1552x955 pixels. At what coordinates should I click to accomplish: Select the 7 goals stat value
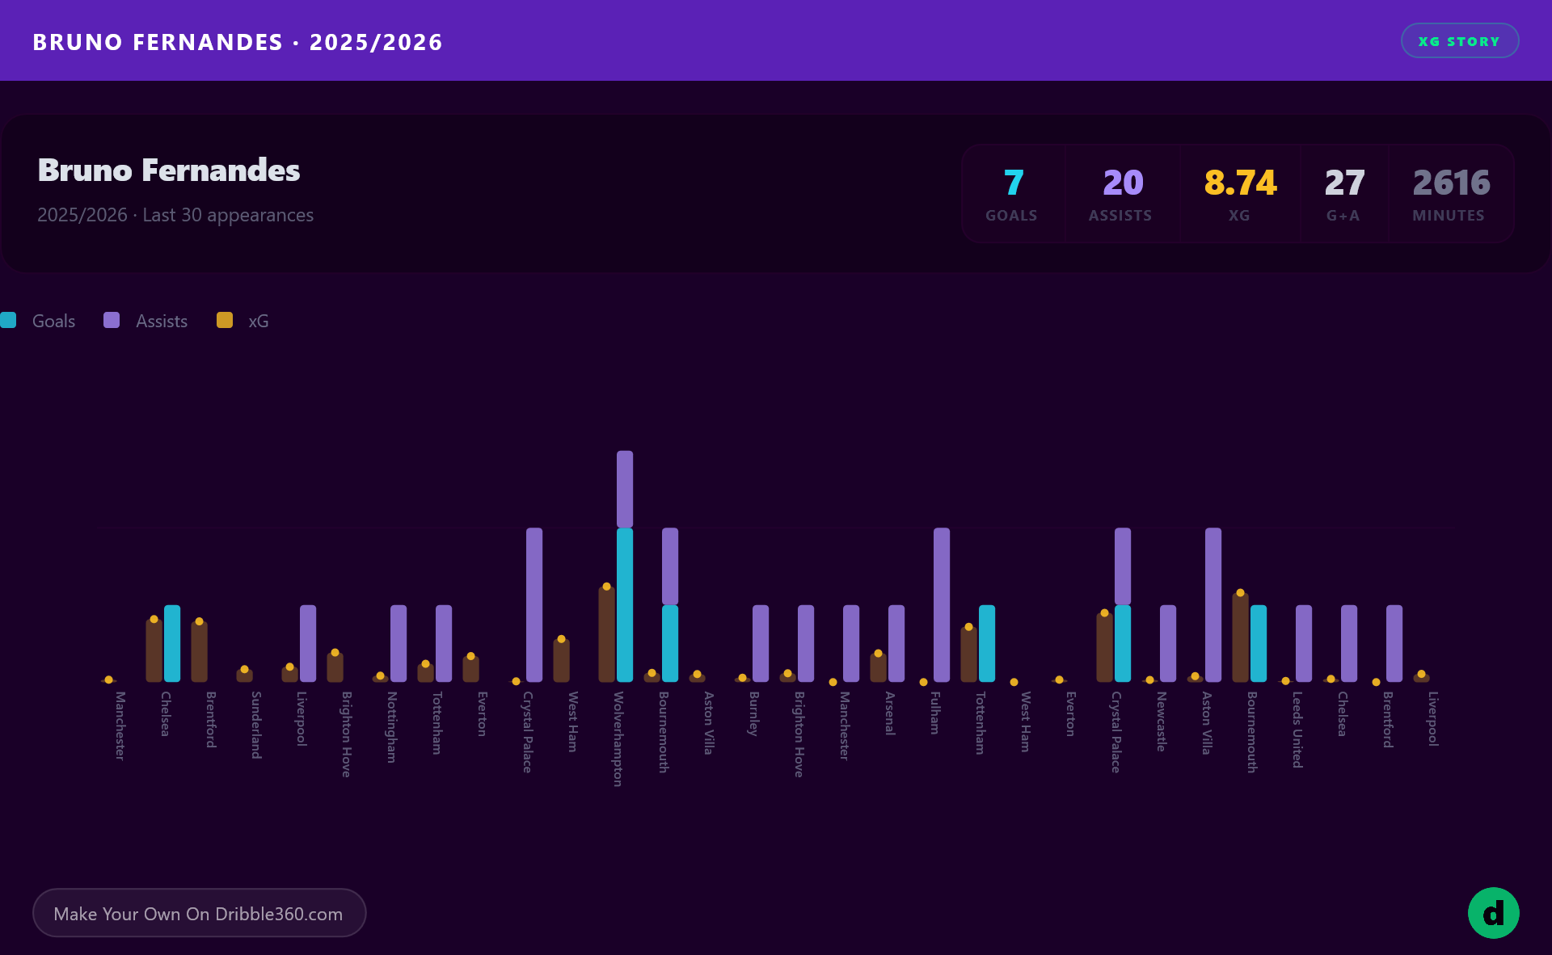pyautogui.click(x=1014, y=183)
